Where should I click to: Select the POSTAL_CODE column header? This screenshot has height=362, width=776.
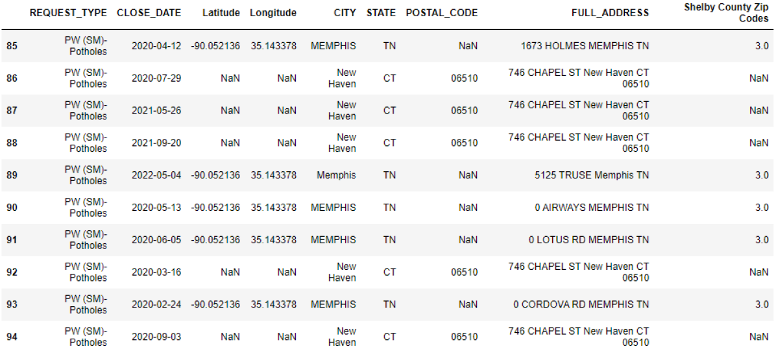pos(442,14)
